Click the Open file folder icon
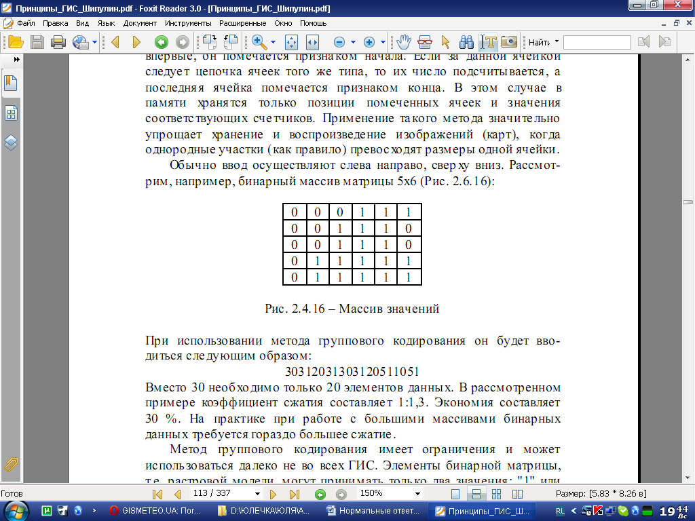The image size is (695, 521). click(x=16, y=42)
